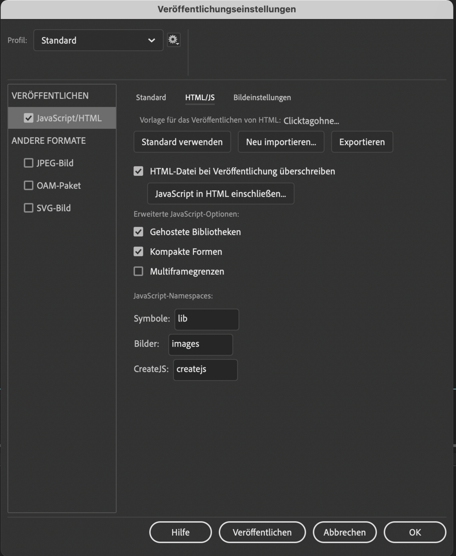This screenshot has height=556, width=456.
Task: Click the Veröffentlichen button at the bottom
Action: [x=262, y=532]
